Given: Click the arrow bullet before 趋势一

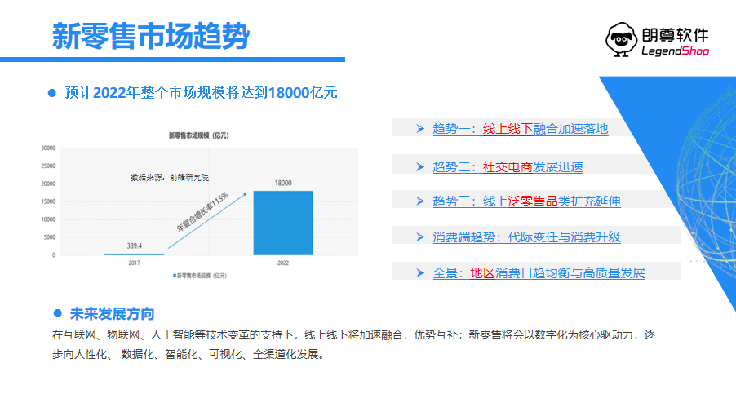Looking at the screenshot, I should [x=419, y=128].
